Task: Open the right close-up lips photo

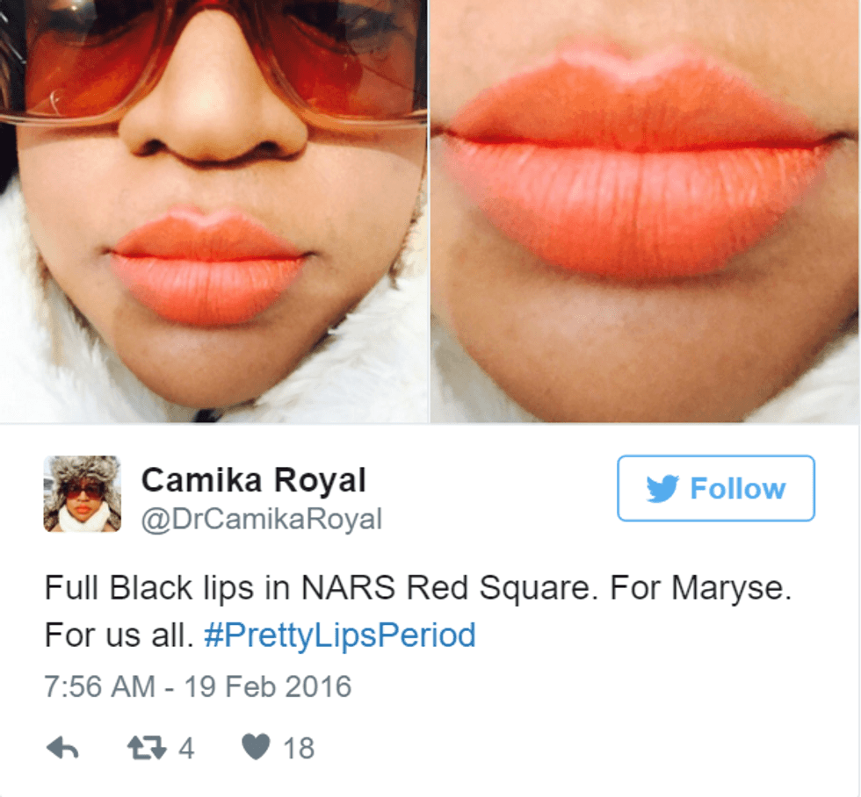Action: pyautogui.click(x=645, y=212)
